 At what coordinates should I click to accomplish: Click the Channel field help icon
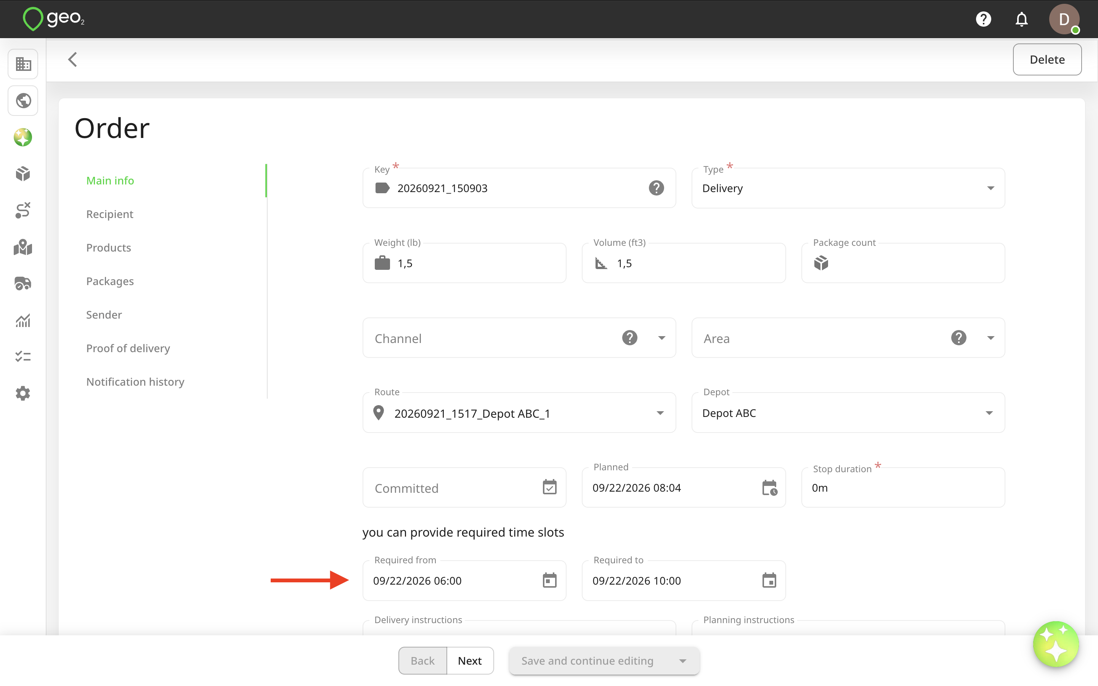(629, 338)
